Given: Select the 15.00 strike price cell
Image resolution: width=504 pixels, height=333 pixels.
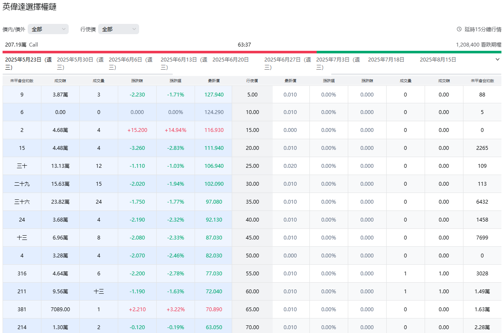Looking at the screenshot, I should [252, 130].
